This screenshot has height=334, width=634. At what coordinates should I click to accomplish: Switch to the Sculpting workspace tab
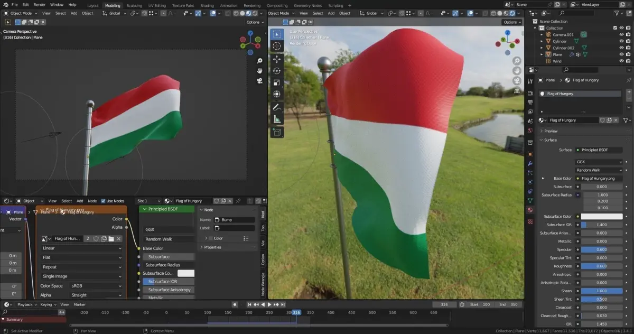(134, 5)
